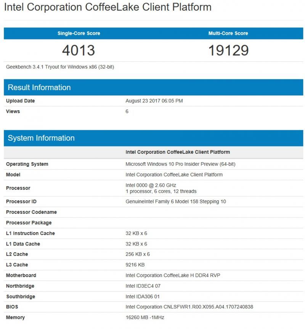Select the Single-Core Score header

tap(79, 33)
